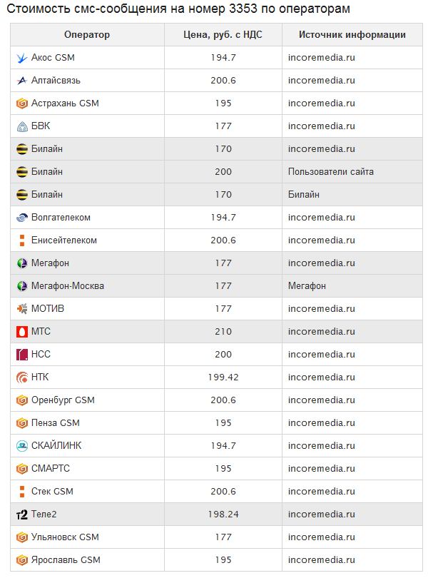Open the Енисейтелеком operator name
The image size is (438, 583).
click(x=64, y=240)
